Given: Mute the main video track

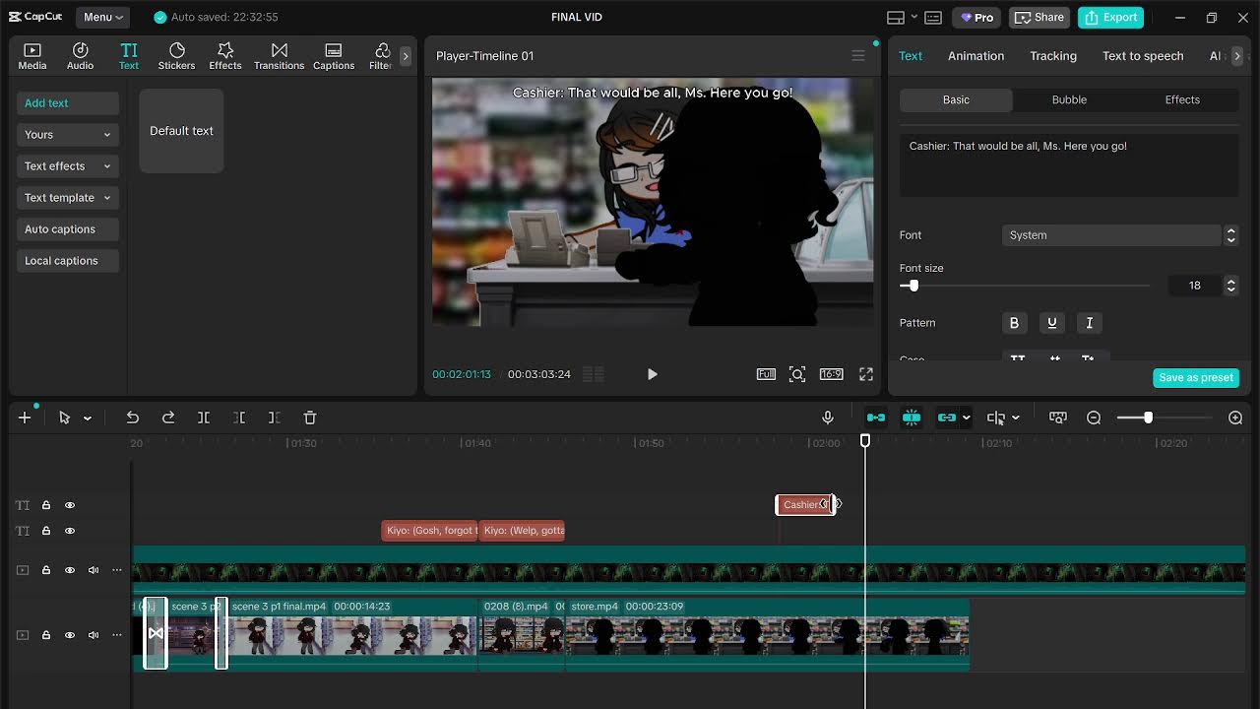Looking at the screenshot, I should point(94,635).
